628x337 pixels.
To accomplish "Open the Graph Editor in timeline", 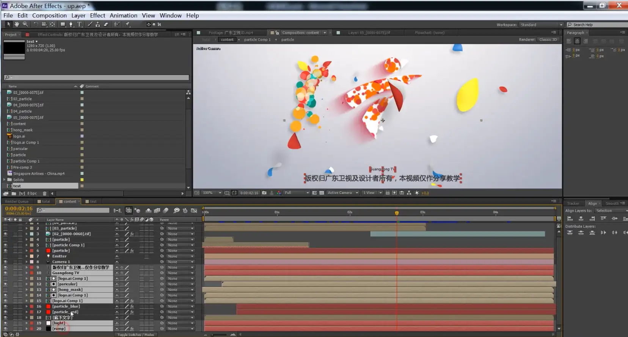I will coord(194,211).
